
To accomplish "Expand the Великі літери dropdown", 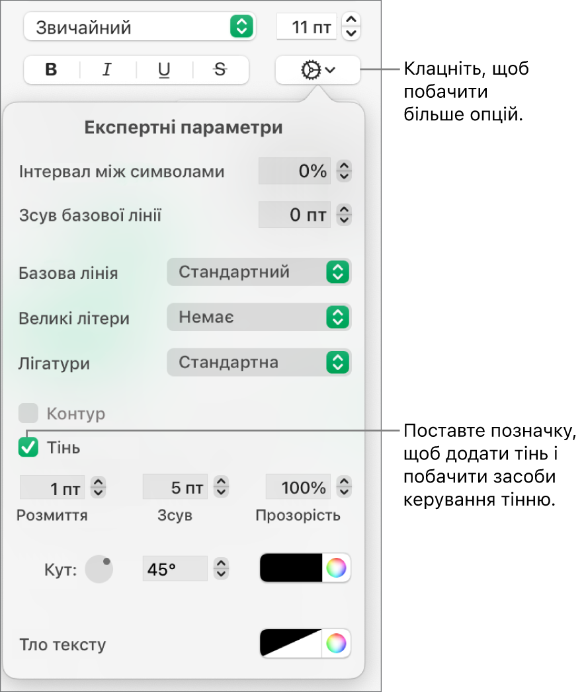I will pos(259,318).
